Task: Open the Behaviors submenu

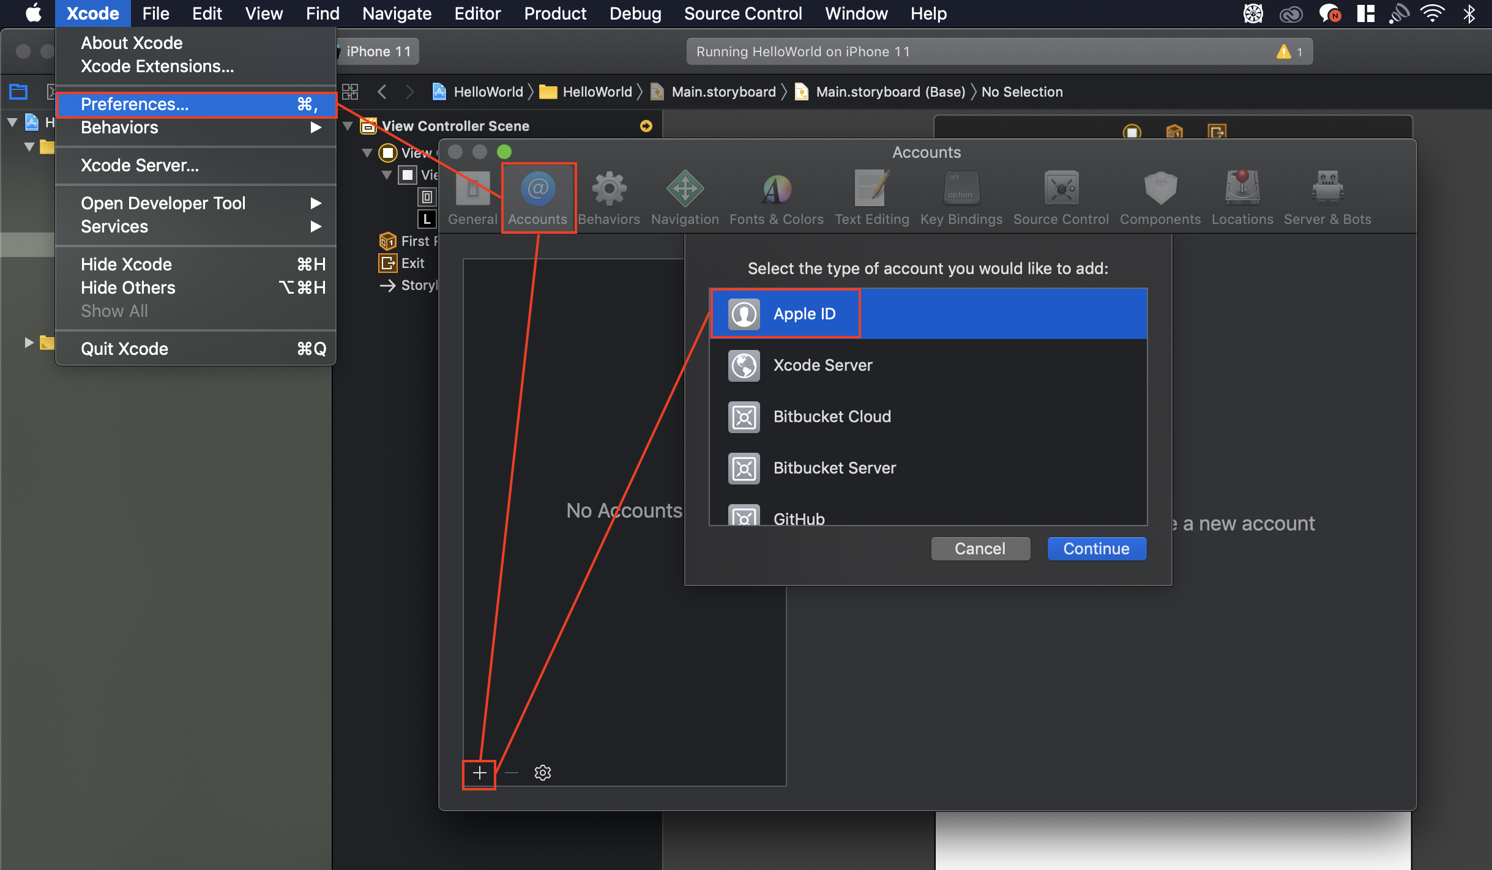Action: click(x=196, y=127)
